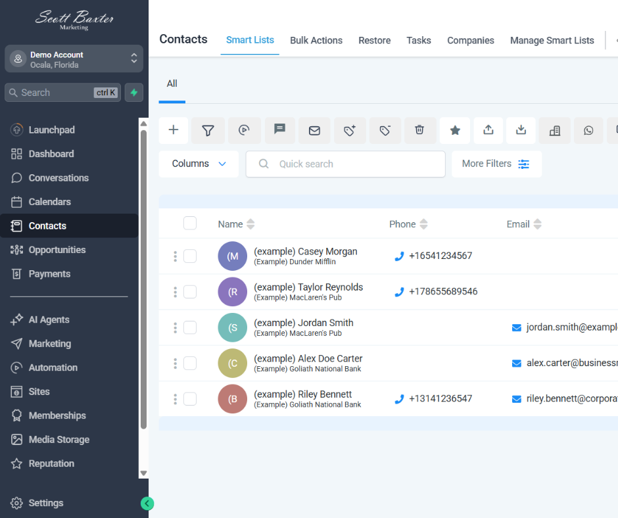Click the send SMS icon

(x=279, y=130)
